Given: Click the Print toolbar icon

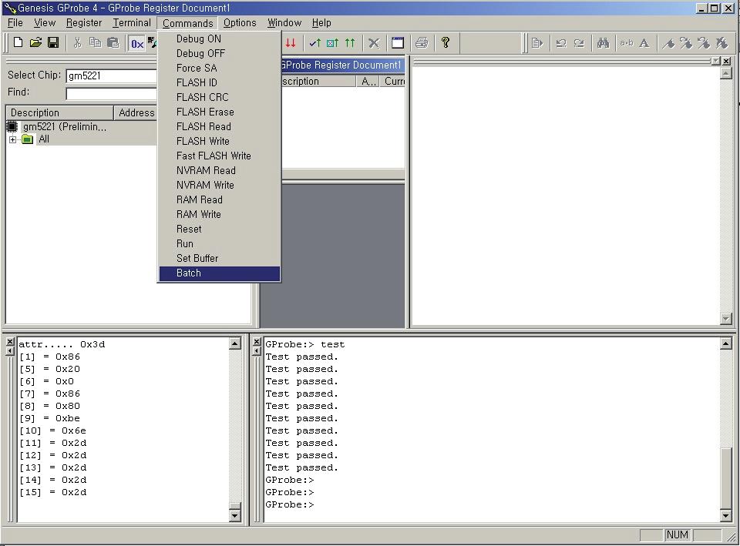Looking at the screenshot, I should click(422, 43).
